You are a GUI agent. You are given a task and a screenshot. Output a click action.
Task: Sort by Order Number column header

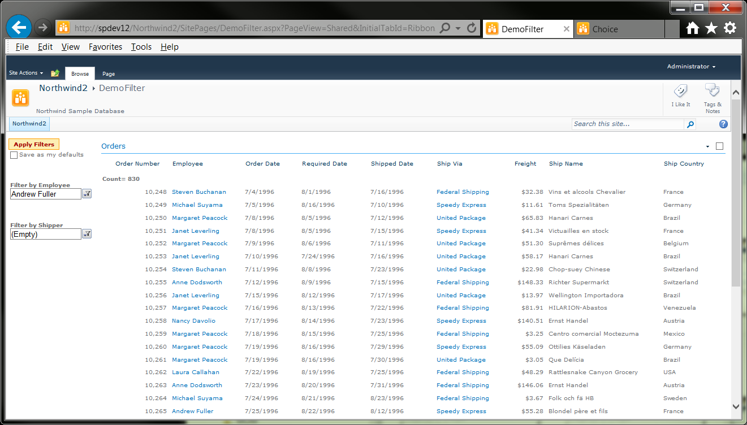point(137,164)
